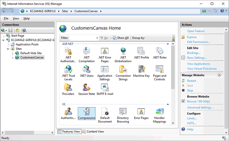229x141 pixels.
Task: Expand the Default Web Site node
Action: pyautogui.click(x=13, y=53)
